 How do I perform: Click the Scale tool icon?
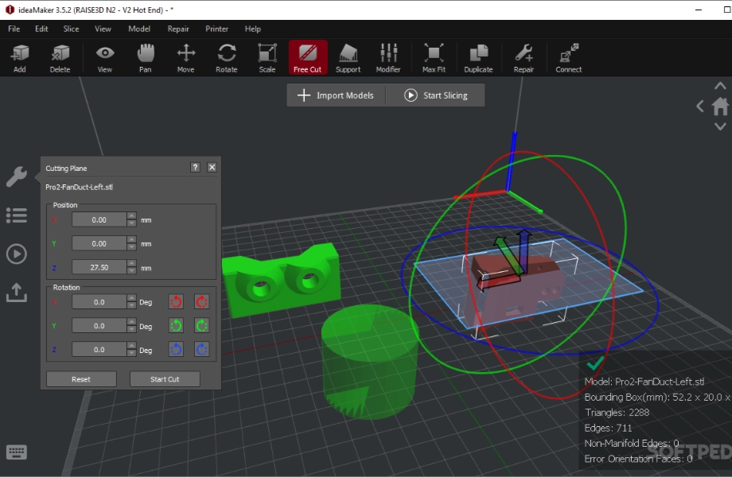coord(267,57)
